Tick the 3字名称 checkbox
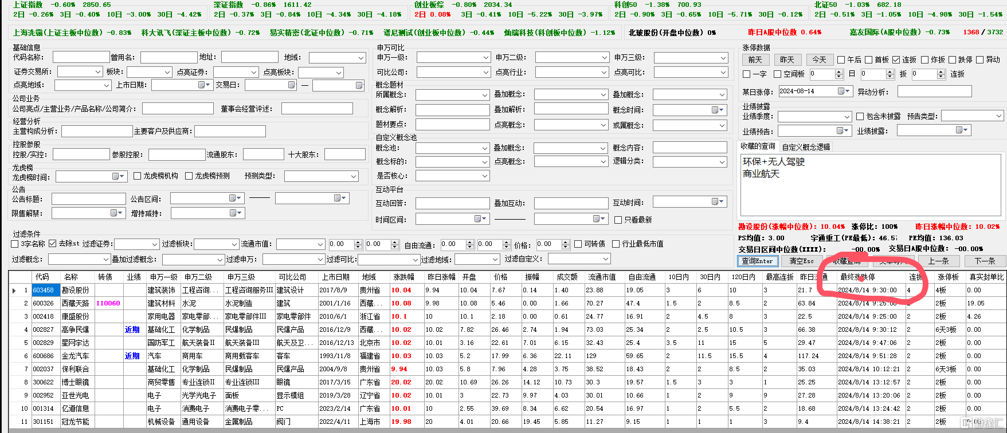 tap(15, 244)
